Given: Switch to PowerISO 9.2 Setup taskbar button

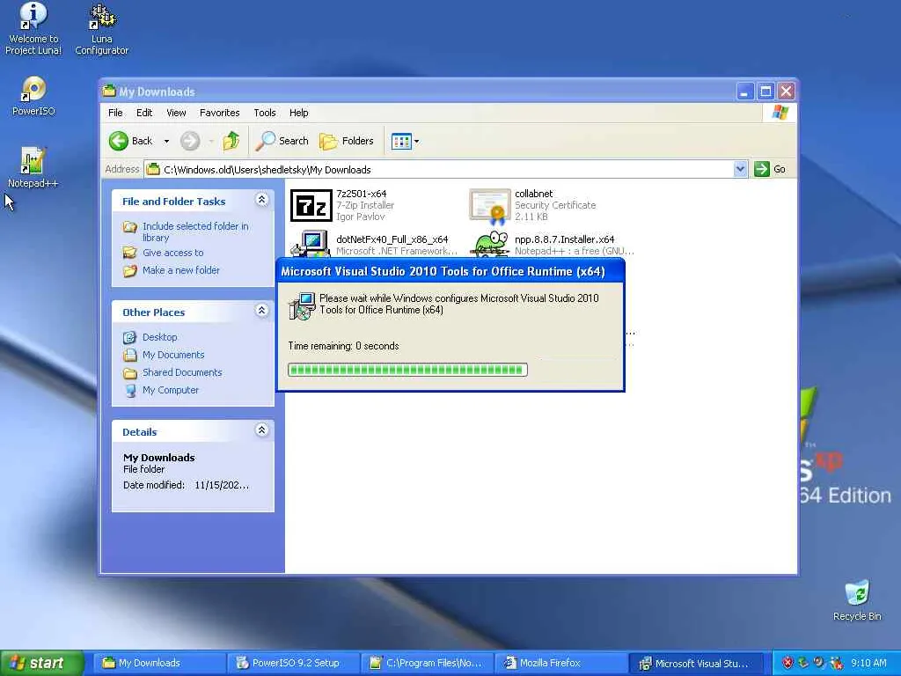Looking at the screenshot, I should coord(293,663).
